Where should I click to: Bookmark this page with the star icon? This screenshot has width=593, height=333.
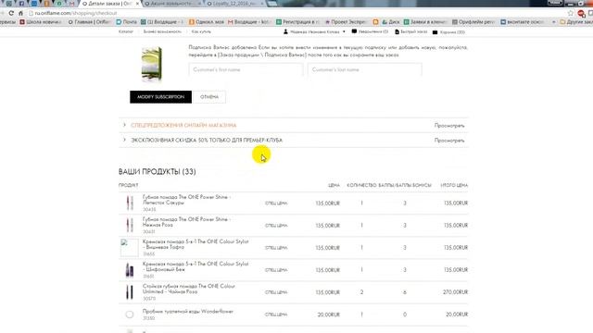(571, 13)
